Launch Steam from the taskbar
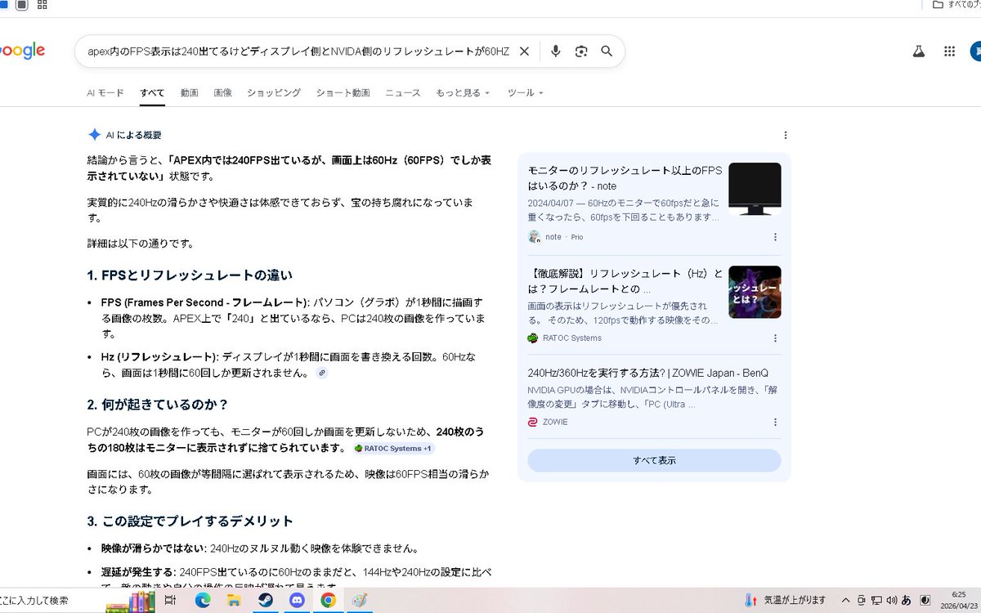981x613 pixels. point(265,600)
